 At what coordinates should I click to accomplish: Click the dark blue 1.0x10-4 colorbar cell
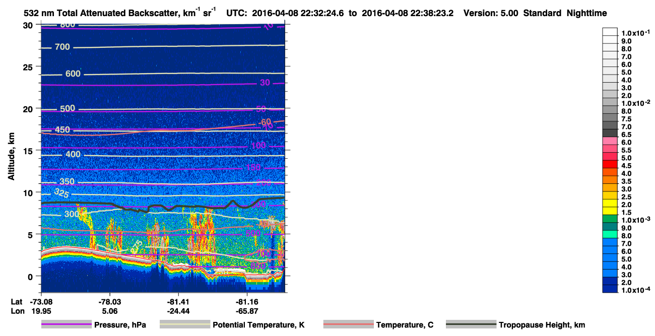point(610,289)
